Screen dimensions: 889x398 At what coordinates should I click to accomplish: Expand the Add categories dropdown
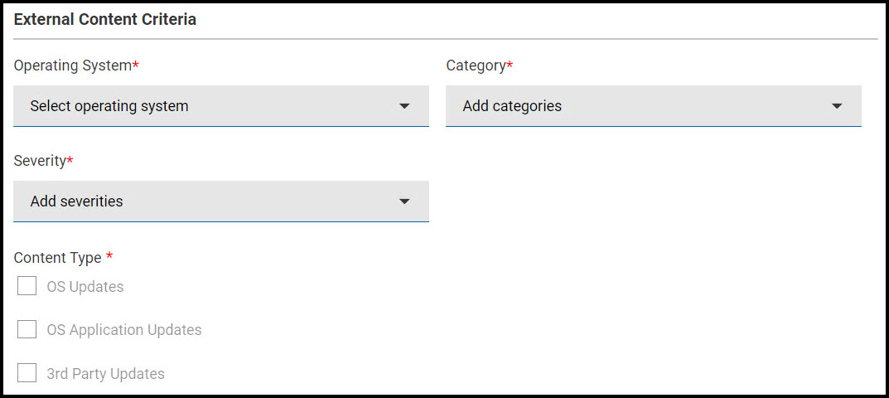point(653,106)
